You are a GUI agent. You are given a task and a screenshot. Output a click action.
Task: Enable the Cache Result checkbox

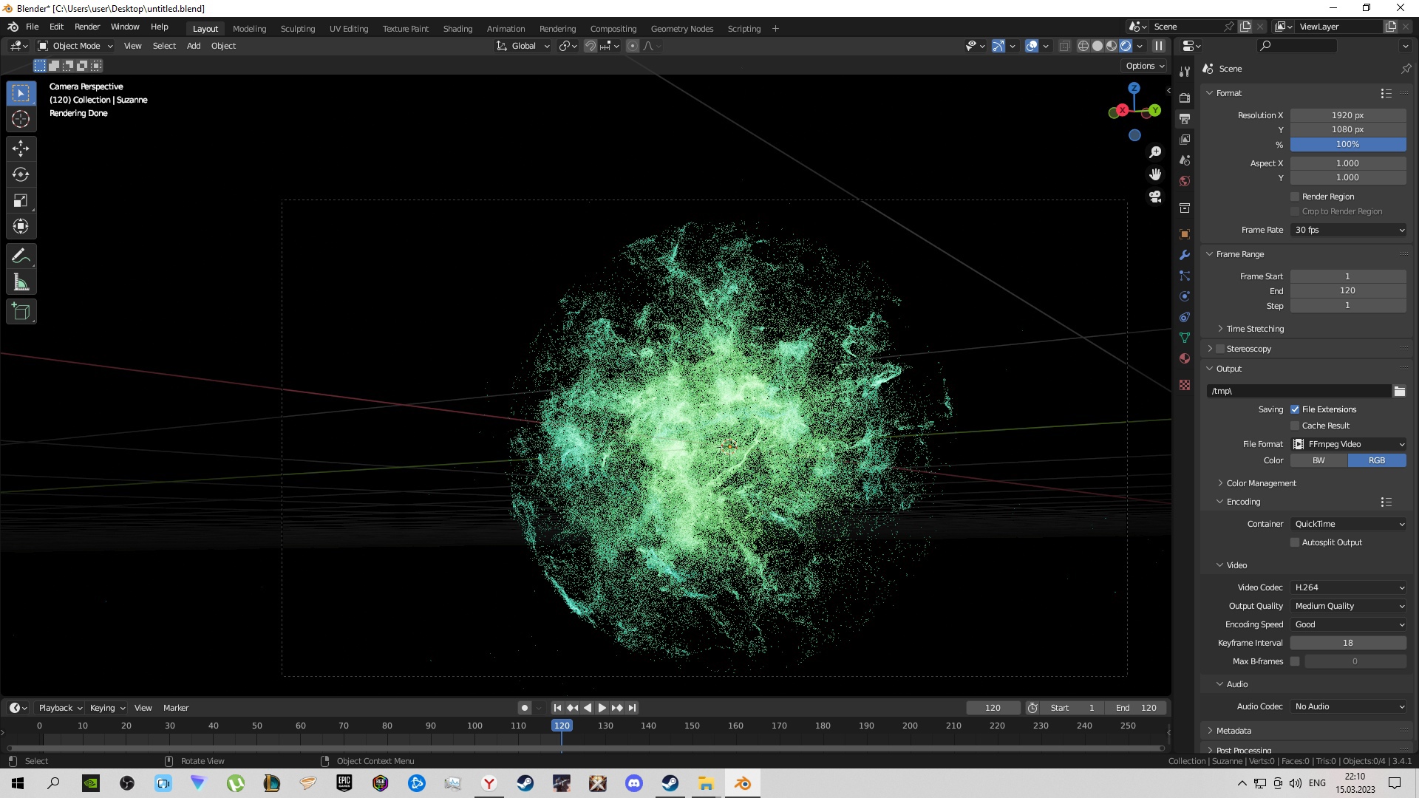click(1295, 426)
